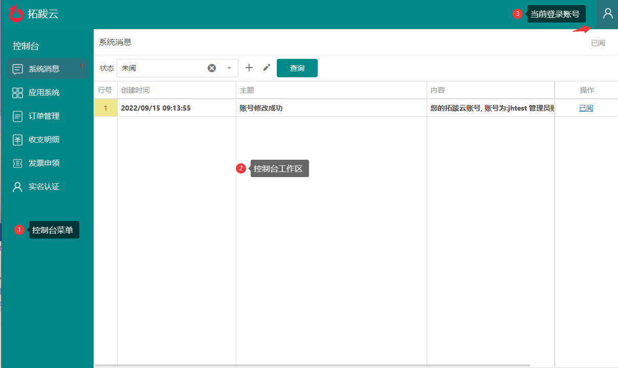Clear the 未阅 status filter value
The width and height of the screenshot is (618, 368).
212,68
